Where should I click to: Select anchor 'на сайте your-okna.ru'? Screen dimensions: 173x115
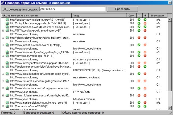coord(87,77)
